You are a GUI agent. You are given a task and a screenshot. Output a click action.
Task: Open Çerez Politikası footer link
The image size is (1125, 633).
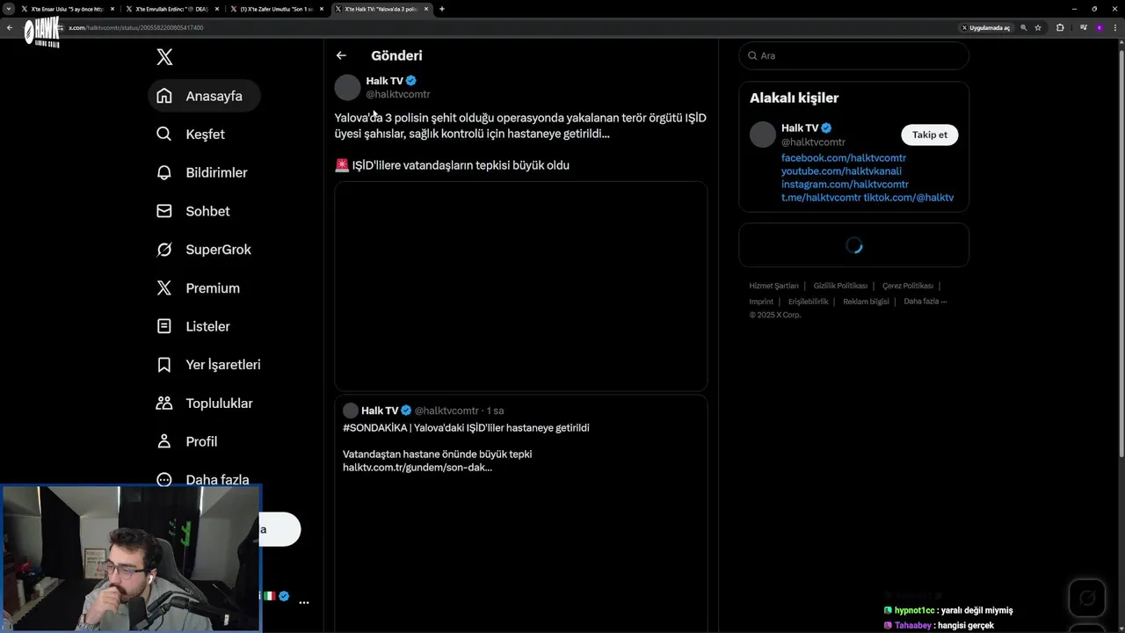(x=908, y=286)
